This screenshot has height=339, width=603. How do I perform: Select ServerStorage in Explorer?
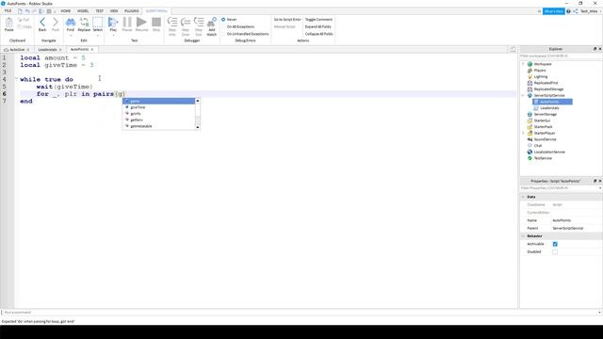click(545, 114)
